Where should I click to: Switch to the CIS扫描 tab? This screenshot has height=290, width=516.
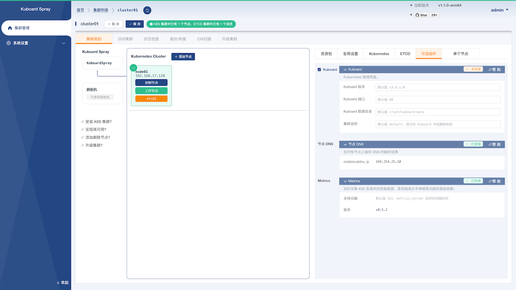(x=204, y=39)
